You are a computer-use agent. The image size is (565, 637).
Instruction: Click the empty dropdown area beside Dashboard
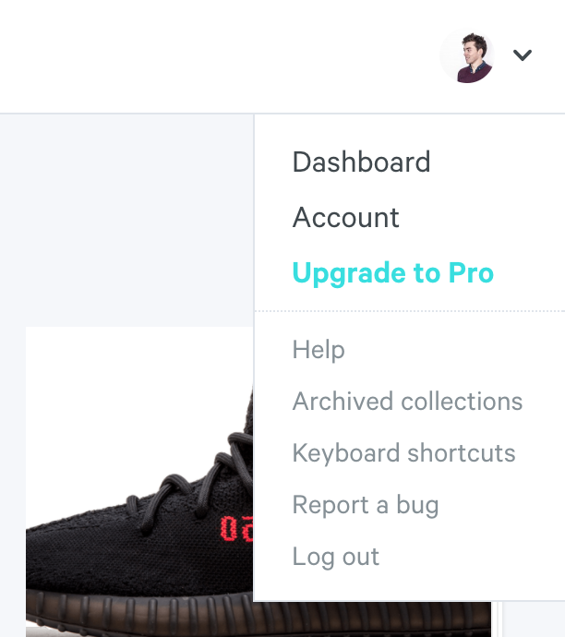tap(499, 162)
